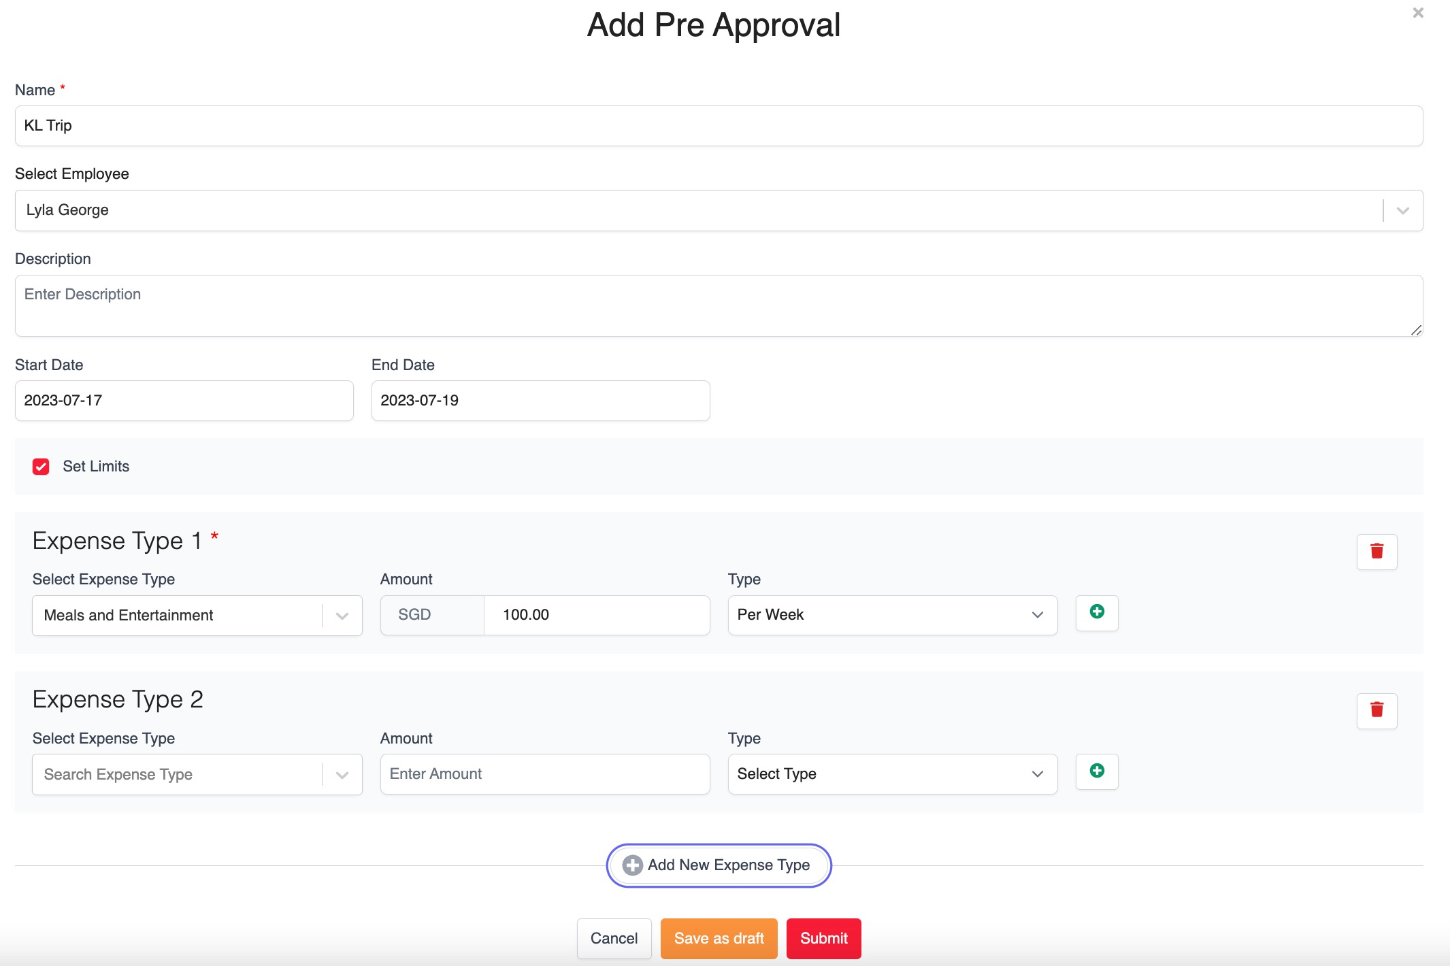Click the Name field containing KL Trip

(x=719, y=126)
